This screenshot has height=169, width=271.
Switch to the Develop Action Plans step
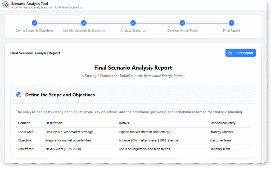point(182,30)
